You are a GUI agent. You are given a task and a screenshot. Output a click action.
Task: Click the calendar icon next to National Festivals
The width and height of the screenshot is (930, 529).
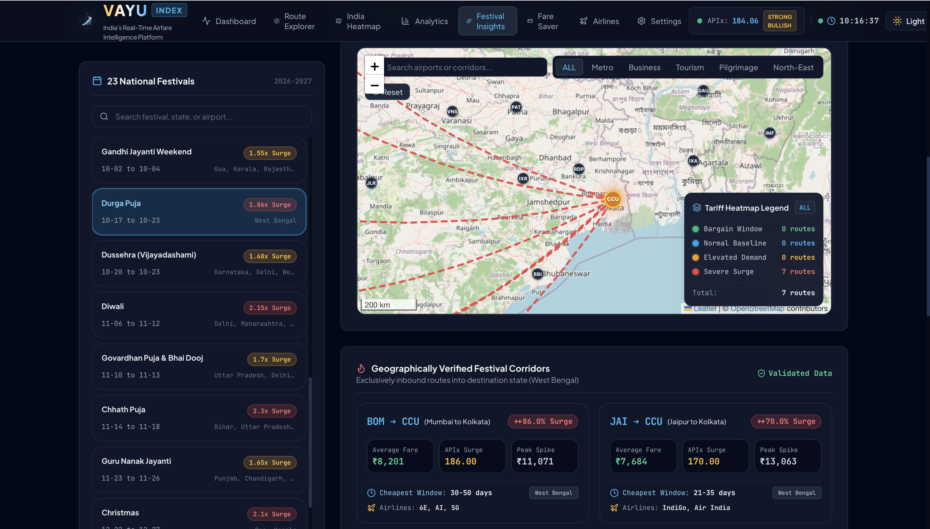click(x=97, y=81)
